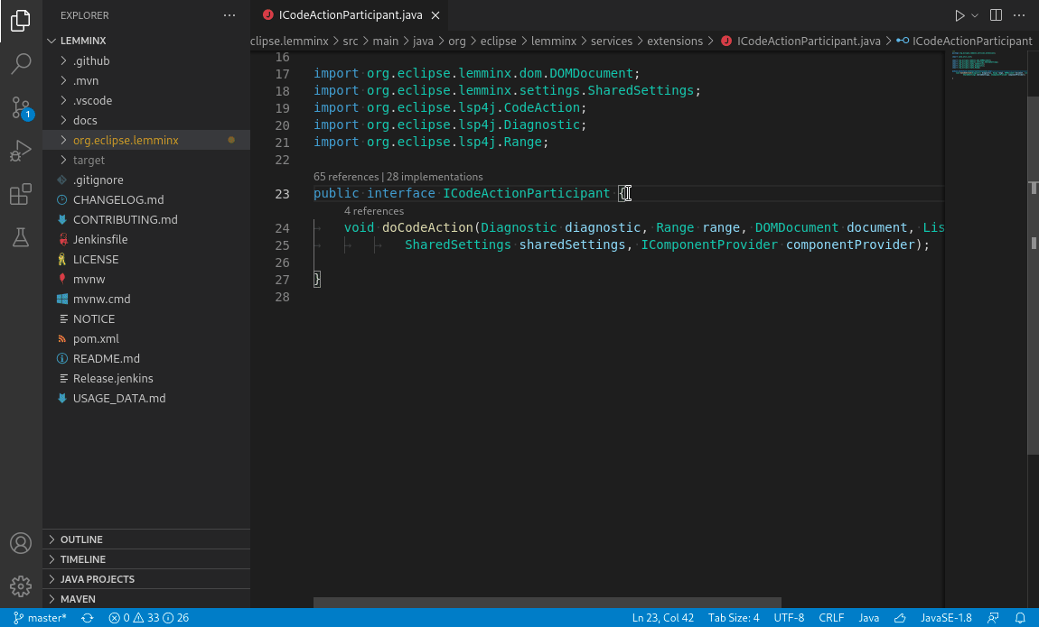
Task: Click the master* branch indicator
Action: click(41, 618)
